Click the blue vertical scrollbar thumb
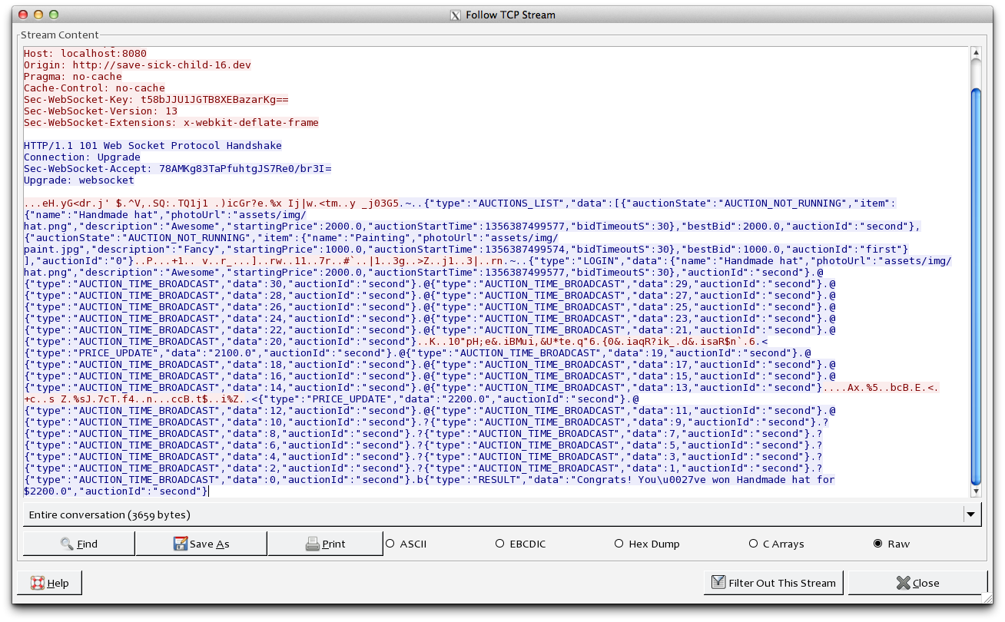The width and height of the screenshot is (1005, 622). [976, 284]
